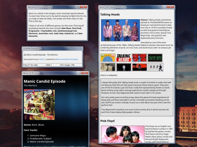Screen dimensions: 197x147
Task: Close the Venus' Top 3 Bands window
Action: [171, 7]
